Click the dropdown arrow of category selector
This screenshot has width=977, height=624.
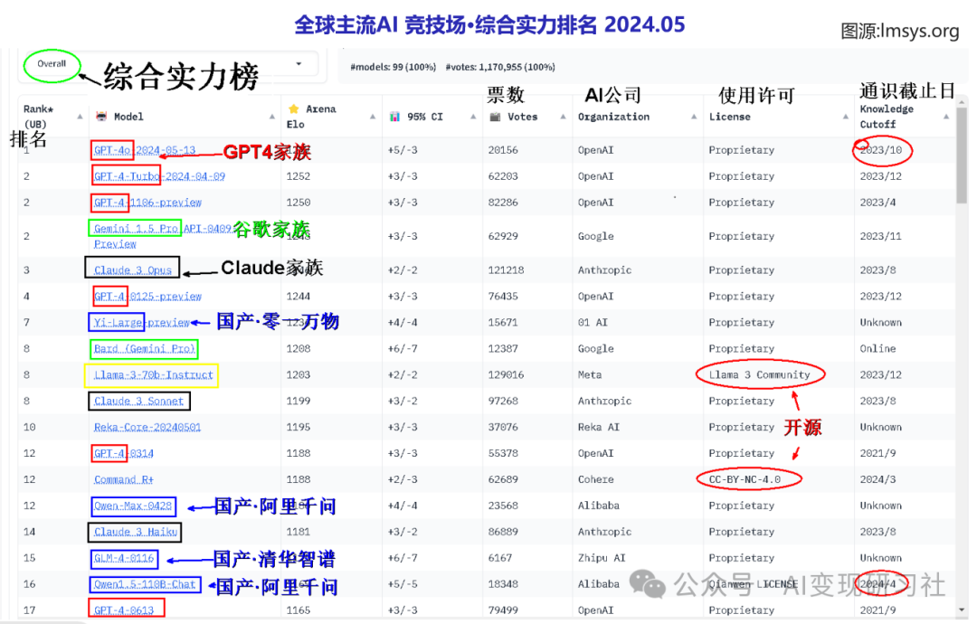(x=299, y=64)
